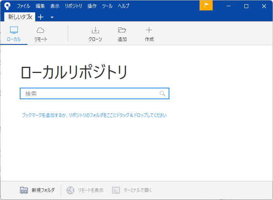Click the ブックマークを追加 hint link text

pos(94,115)
